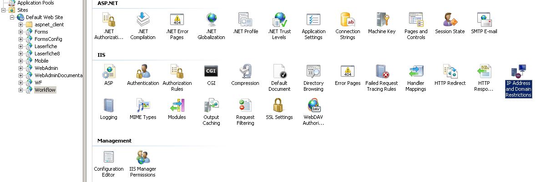Open .NET Compilation feature

click(143, 26)
